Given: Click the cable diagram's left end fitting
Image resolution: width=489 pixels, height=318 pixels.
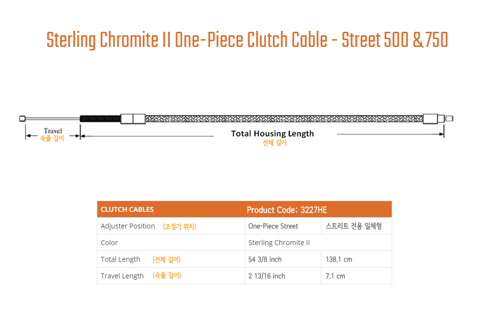Looking at the screenshot, I should click(x=22, y=118).
